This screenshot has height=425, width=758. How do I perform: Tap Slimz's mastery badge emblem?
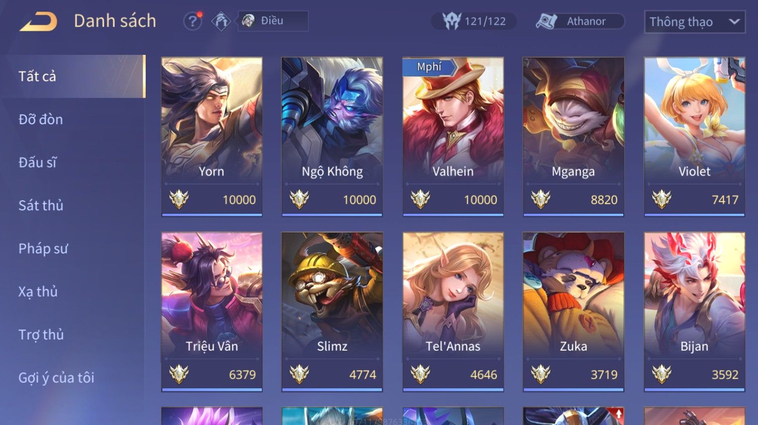[x=299, y=374]
